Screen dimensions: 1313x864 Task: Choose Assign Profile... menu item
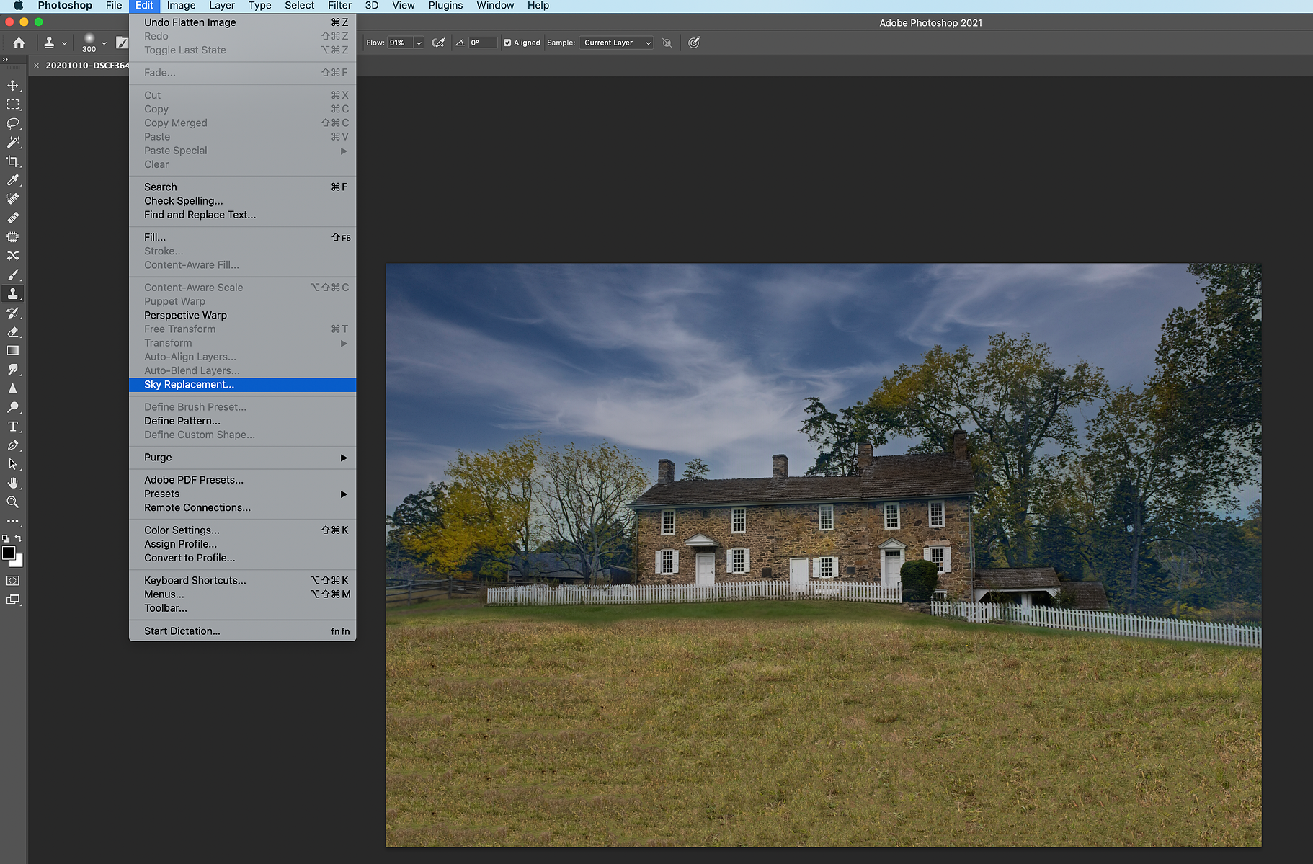pyautogui.click(x=242, y=544)
